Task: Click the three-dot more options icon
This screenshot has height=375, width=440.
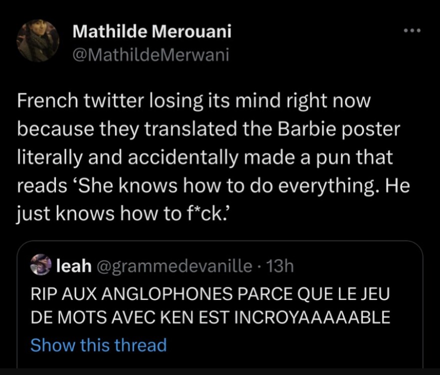Action: (x=412, y=31)
